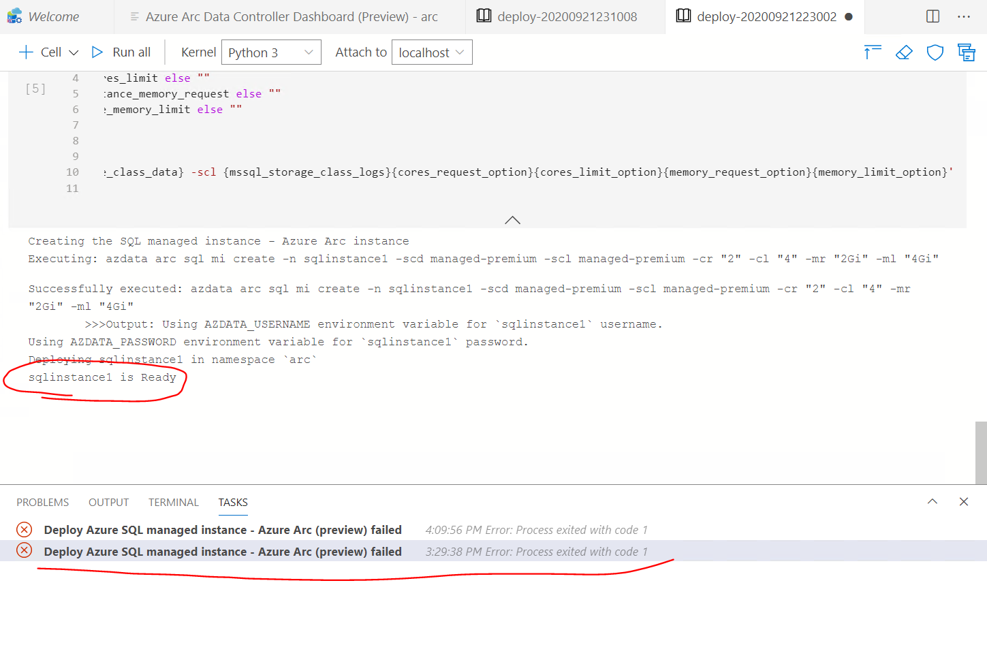Collapse the panel with the chevron icon
Screen dimensions: 987x647
[x=932, y=502]
